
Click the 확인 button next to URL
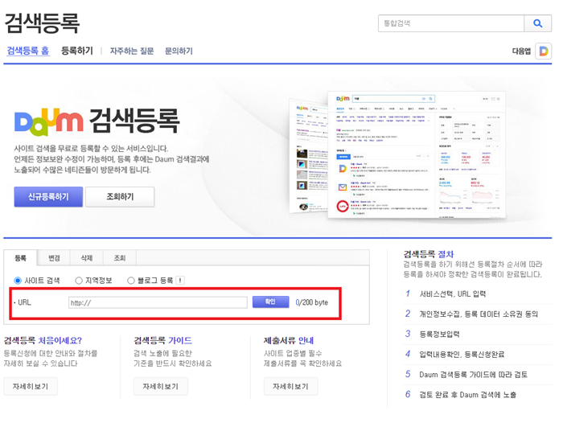tap(270, 302)
